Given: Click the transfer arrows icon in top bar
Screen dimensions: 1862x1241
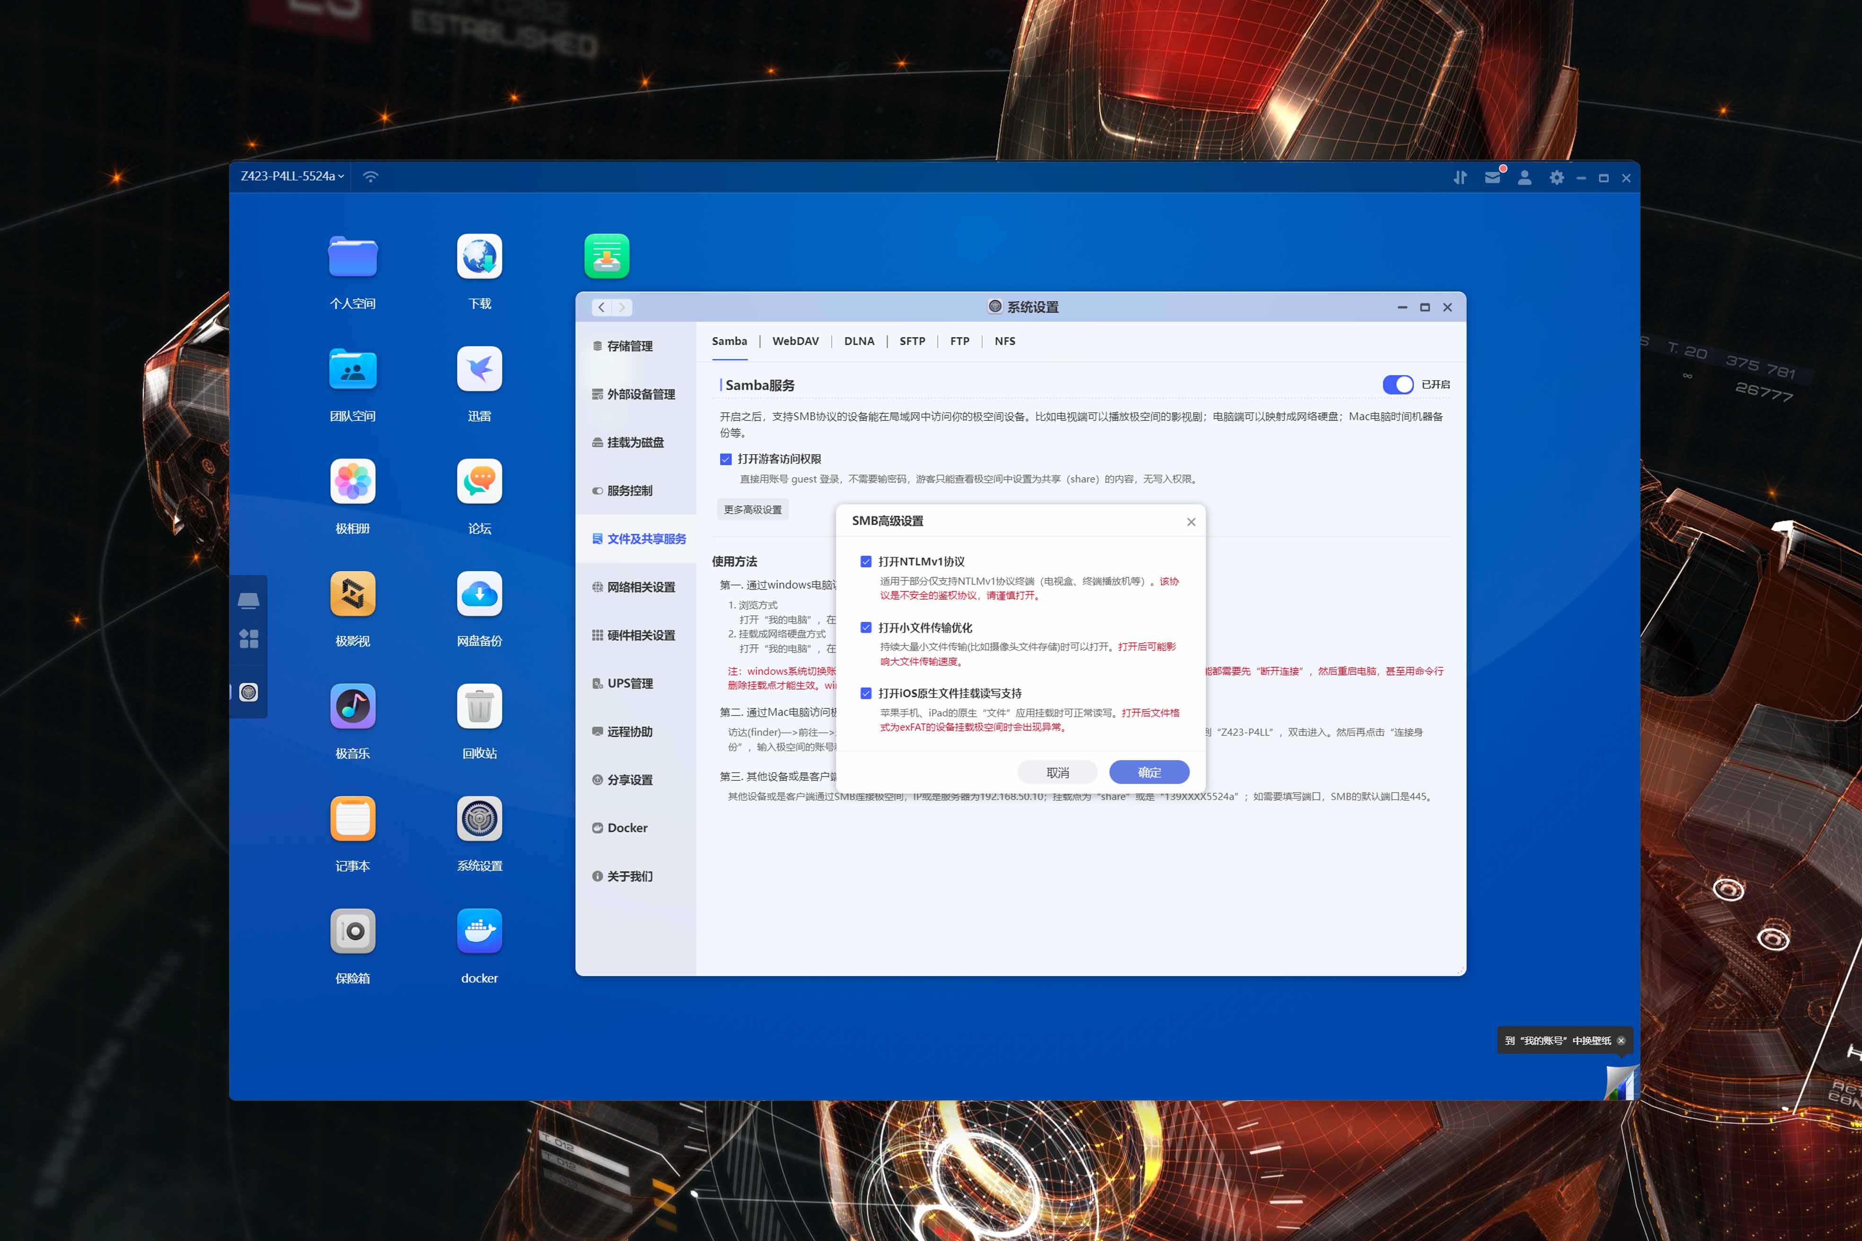Looking at the screenshot, I should click(1460, 178).
